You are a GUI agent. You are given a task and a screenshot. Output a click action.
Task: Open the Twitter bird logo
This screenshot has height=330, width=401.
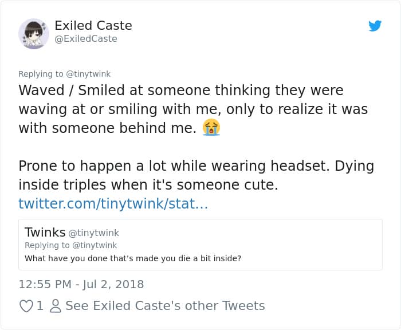(375, 26)
